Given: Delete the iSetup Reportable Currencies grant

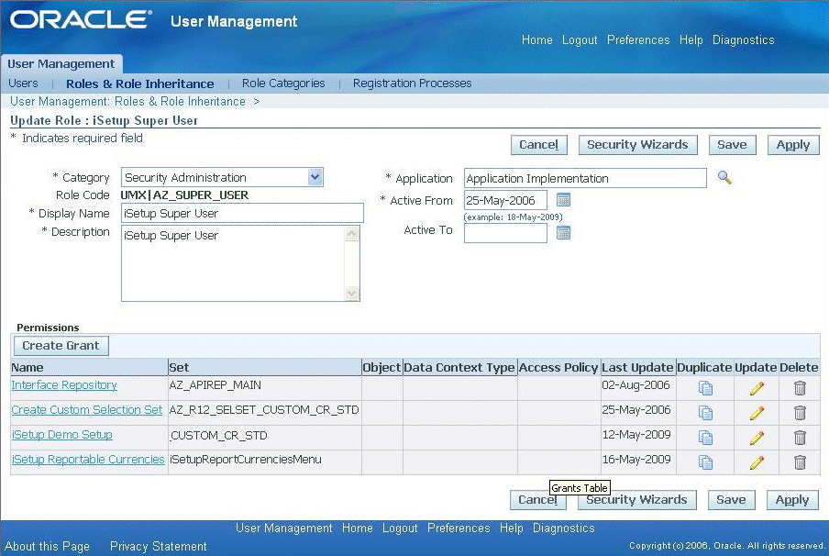Looking at the screenshot, I should pos(800,462).
